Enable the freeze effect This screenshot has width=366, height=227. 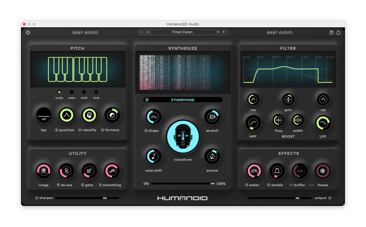click(x=323, y=171)
